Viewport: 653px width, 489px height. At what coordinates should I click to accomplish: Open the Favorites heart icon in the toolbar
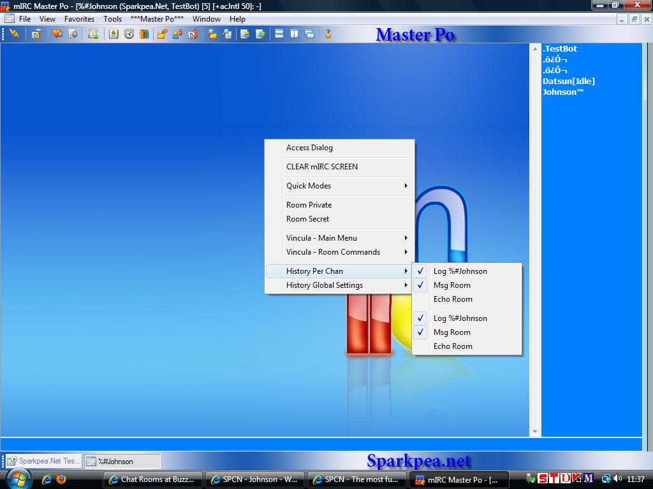click(57, 34)
